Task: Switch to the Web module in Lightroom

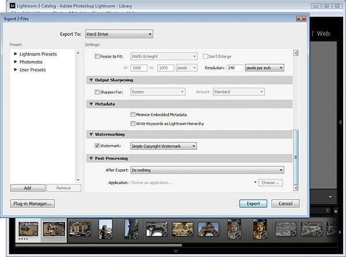Action: tap(324, 33)
